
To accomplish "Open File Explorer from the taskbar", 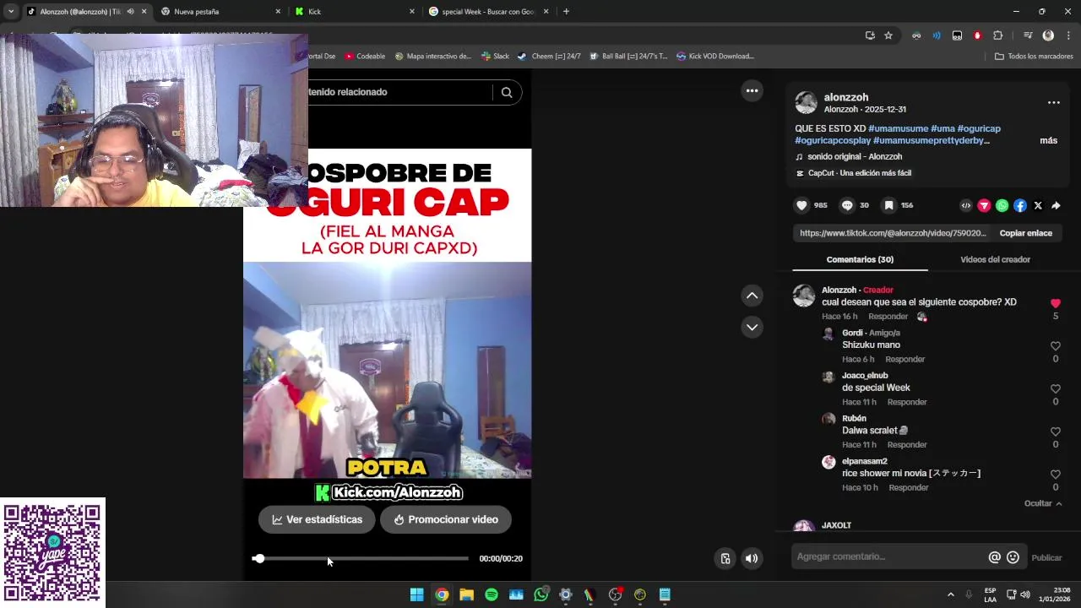I will coord(466,594).
